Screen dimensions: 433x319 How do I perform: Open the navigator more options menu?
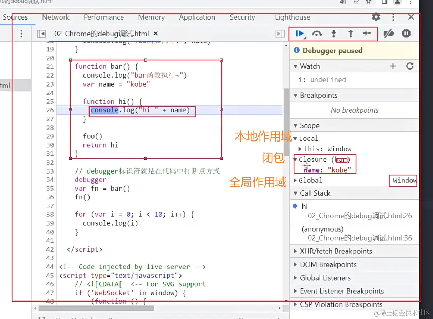[x=21, y=34]
